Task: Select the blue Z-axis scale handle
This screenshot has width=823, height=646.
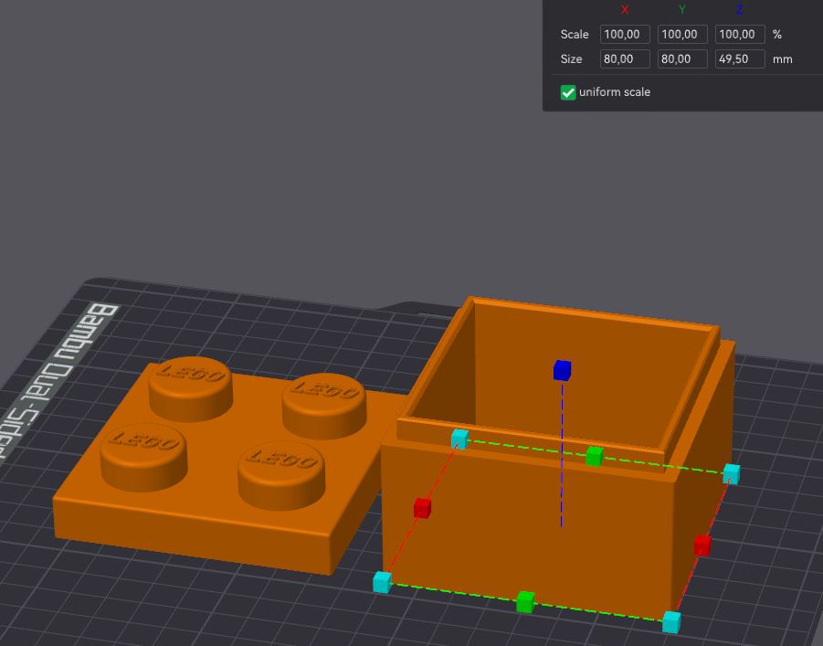Action: point(561,369)
